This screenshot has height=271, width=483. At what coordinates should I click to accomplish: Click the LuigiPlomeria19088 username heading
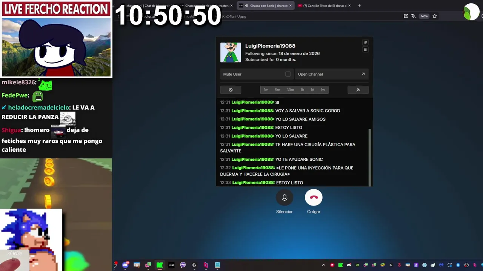[270, 46]
